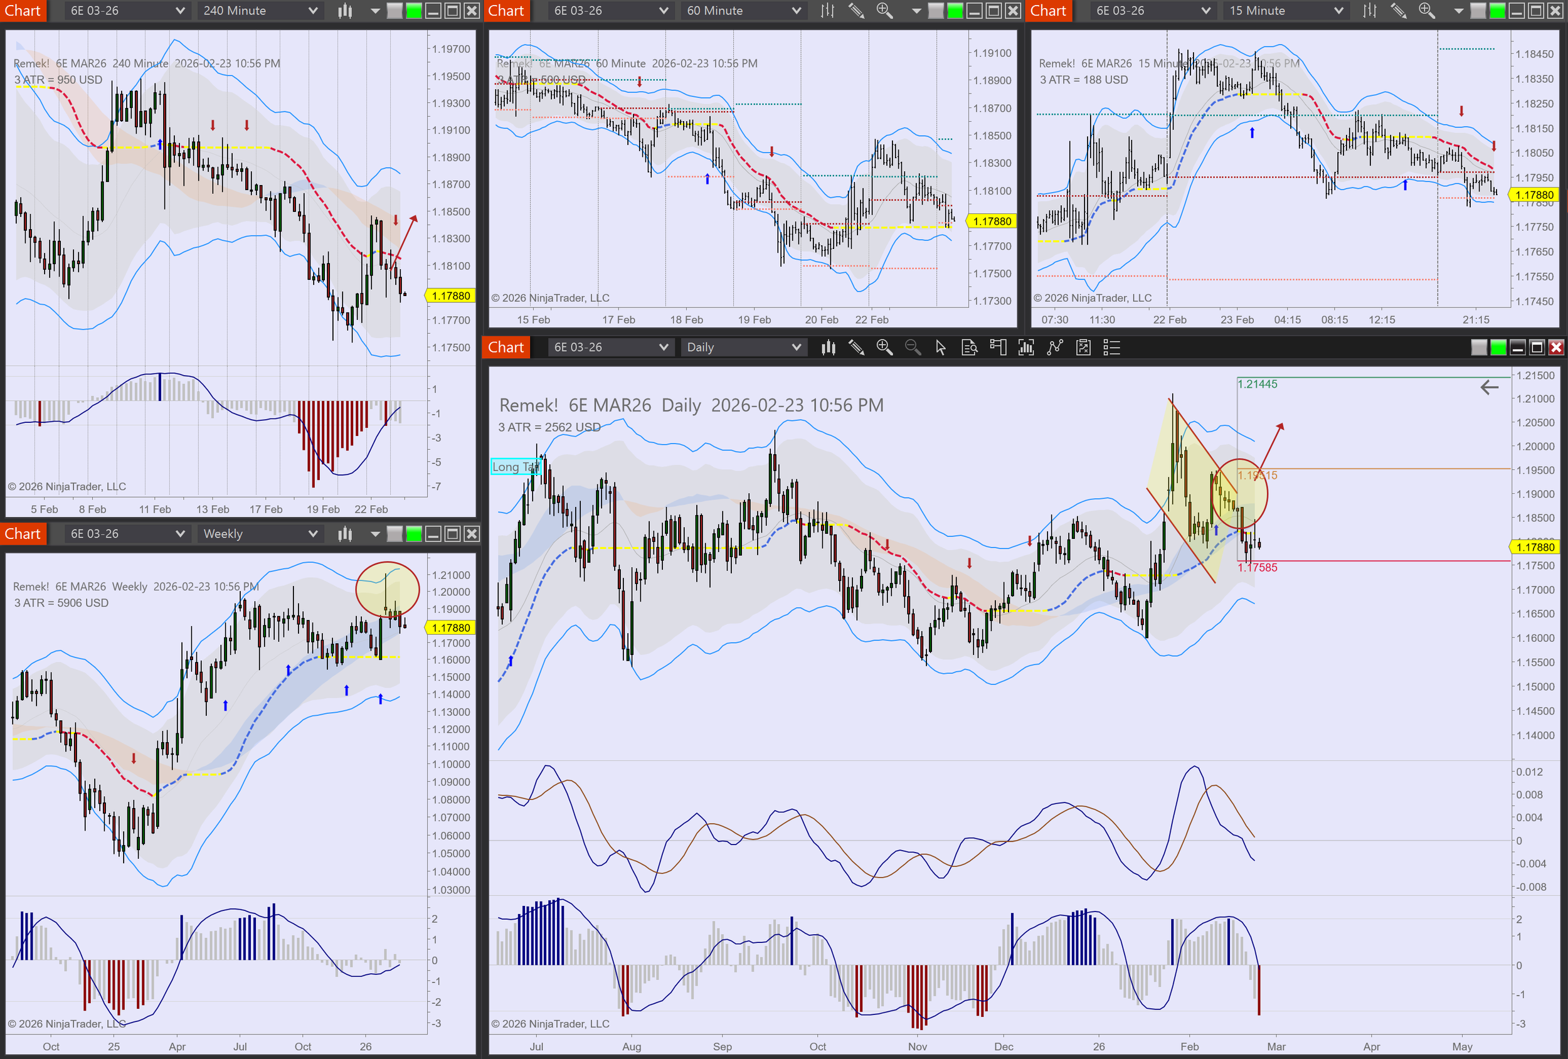Viewport: 1568px width, 1059px height.
Task: Click the zoom out icon on Daily chart
Action: tap(912, 348)
